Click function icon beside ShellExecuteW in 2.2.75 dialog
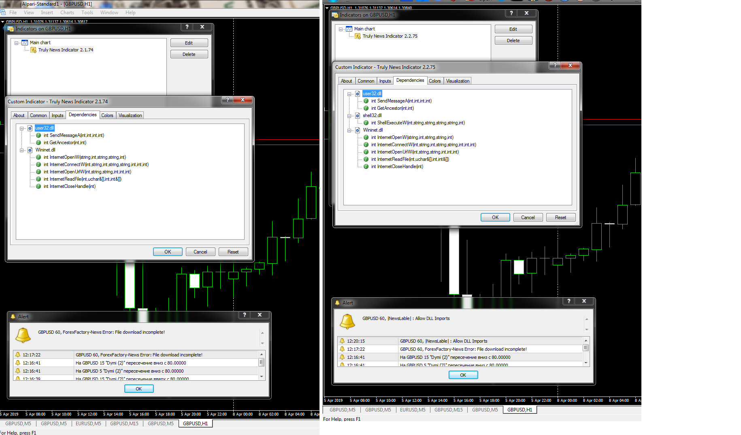The width and height of the screenshot is (741, 435). [366, 123]
